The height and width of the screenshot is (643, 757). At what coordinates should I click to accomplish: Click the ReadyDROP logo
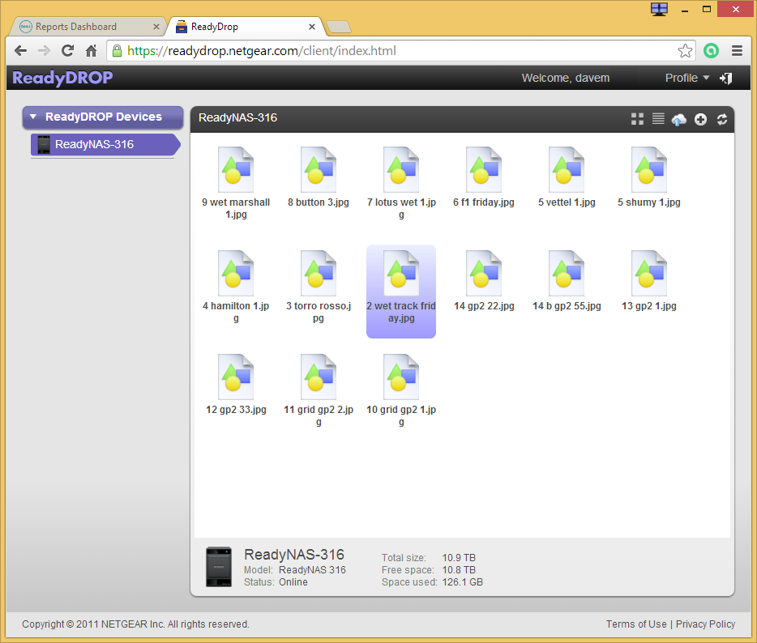click(x=62, y=78)
